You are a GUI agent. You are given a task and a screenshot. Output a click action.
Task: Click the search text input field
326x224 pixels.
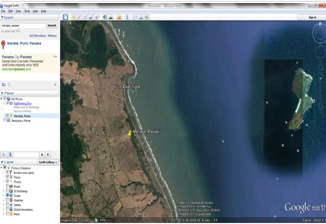point(22,25)
